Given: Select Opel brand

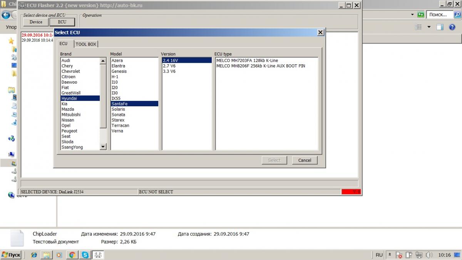Looking at the screenshot, I should (x=80, y=125).
